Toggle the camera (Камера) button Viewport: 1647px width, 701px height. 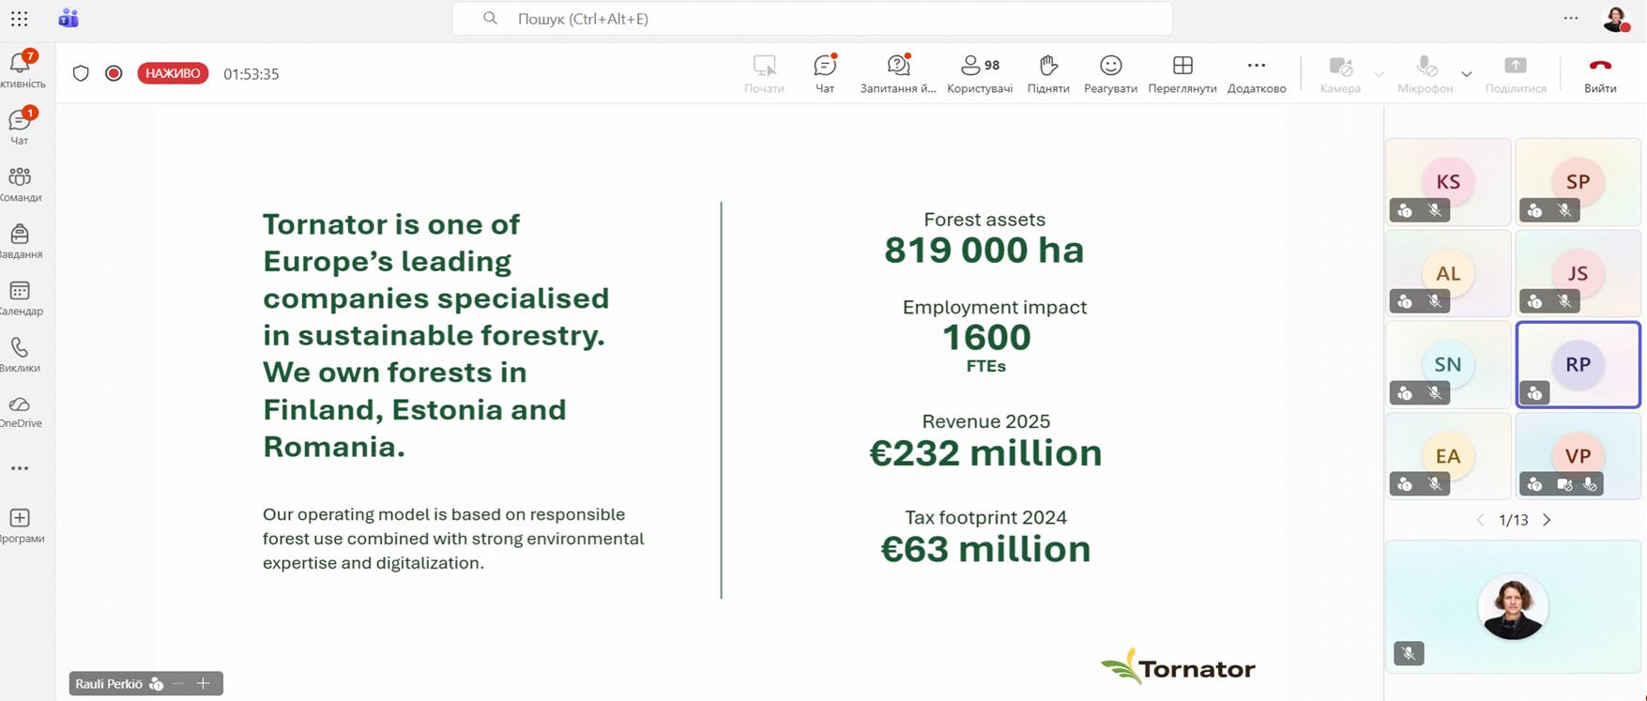click(x=1339, y=73)
